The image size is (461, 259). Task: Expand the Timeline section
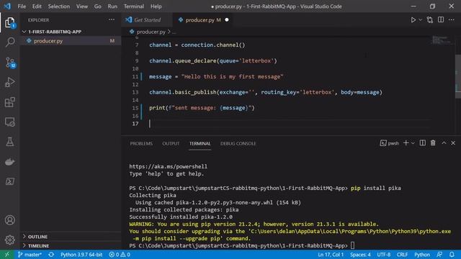pos(71,246)
